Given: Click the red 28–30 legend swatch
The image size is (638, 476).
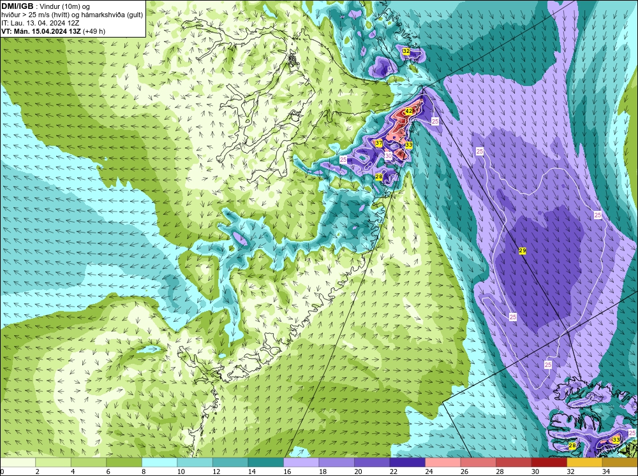Looking at the screenshot, I should click(x=514, y=462).
